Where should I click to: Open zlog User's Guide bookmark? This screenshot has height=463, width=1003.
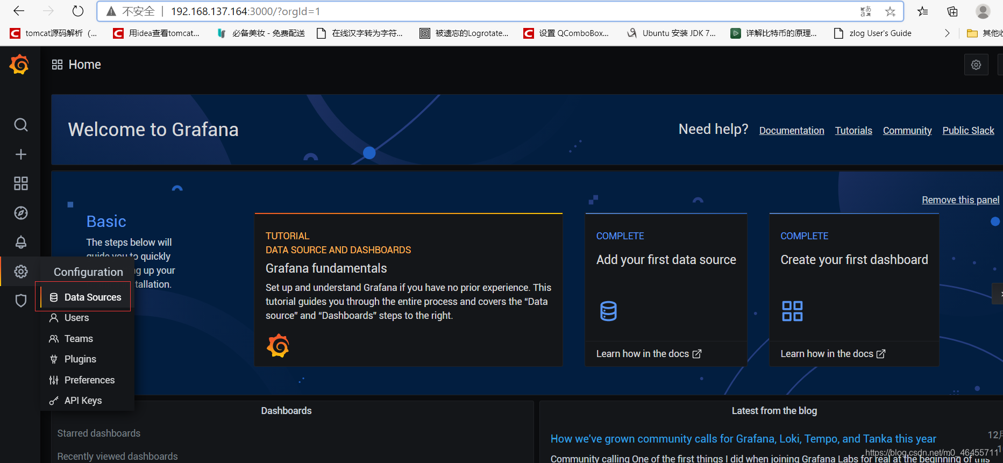point(872,33)
